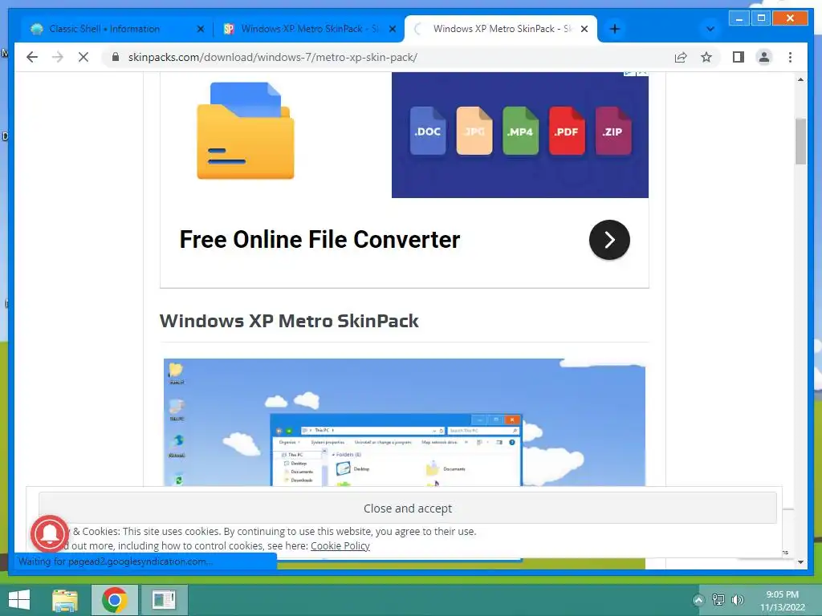
Task: Click the scrollbar up arrow
Action: (800, 79)
